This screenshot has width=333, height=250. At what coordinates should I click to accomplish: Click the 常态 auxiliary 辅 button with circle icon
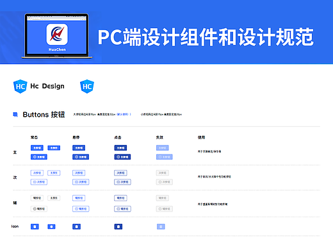coord(39,209)
